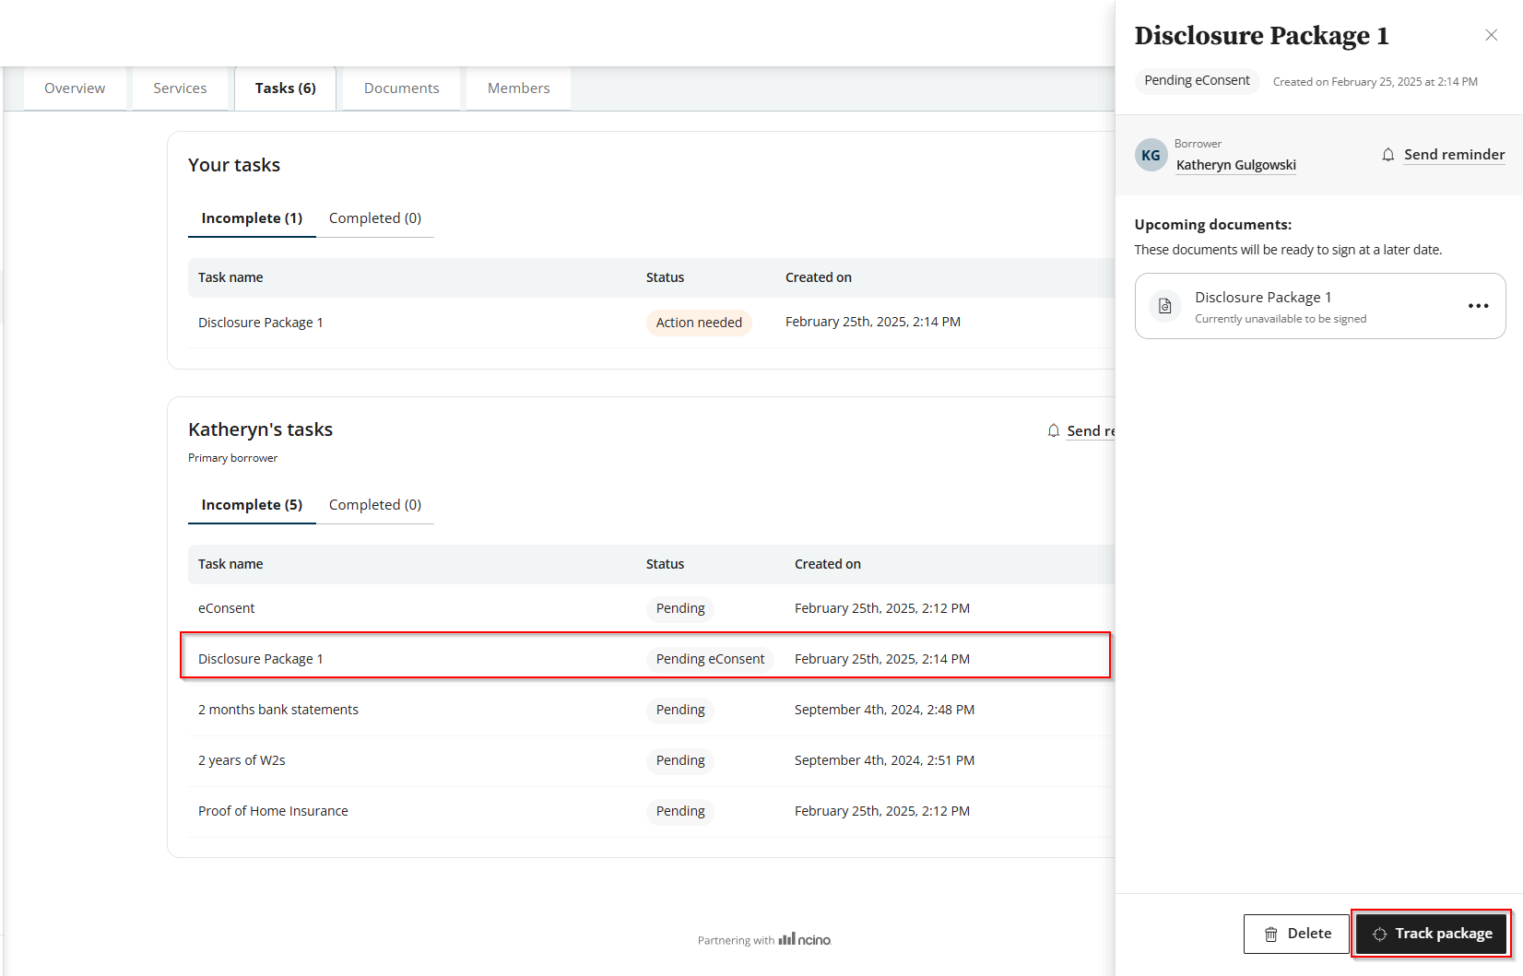This screenshot has width=1523, height=976.
Task: Click the Action needed status badge
Action: 699,323
